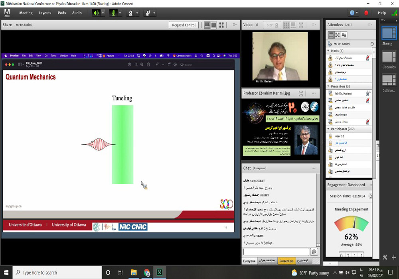Screen dimensions: 399x279
Task: Toggle full screen for Share pod
Action: 221,25
